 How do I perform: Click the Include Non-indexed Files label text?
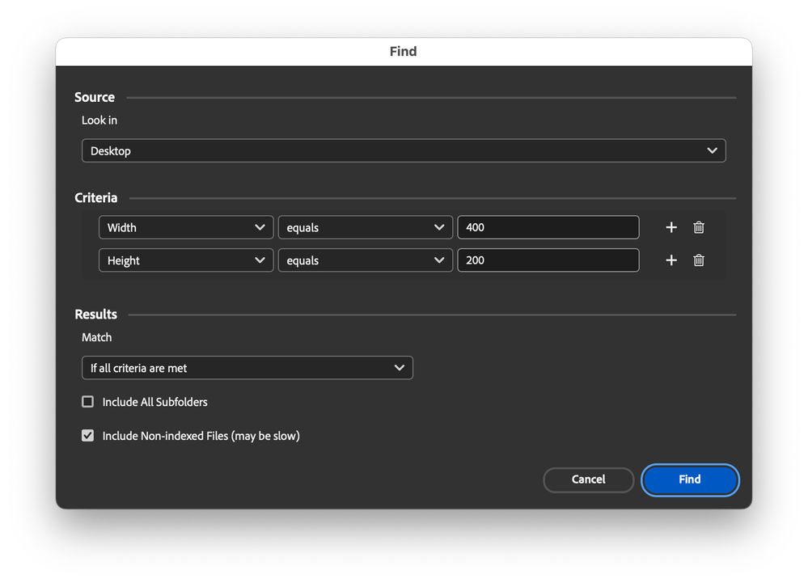tap(201, 436)
